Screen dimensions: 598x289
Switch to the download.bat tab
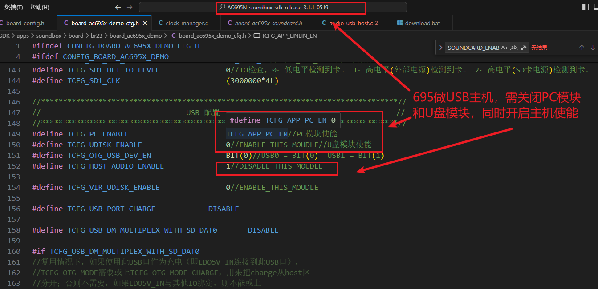(422, 23)
